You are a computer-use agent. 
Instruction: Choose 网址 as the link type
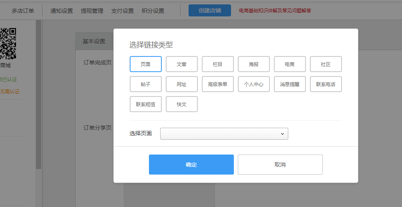click(x=182, y=84)
